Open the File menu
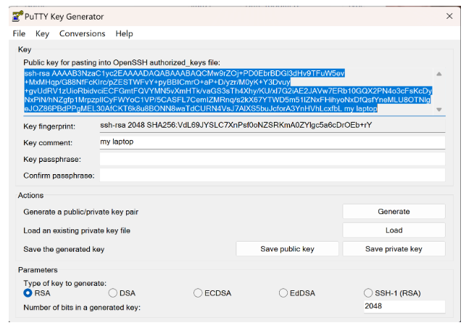 [19, 33]
